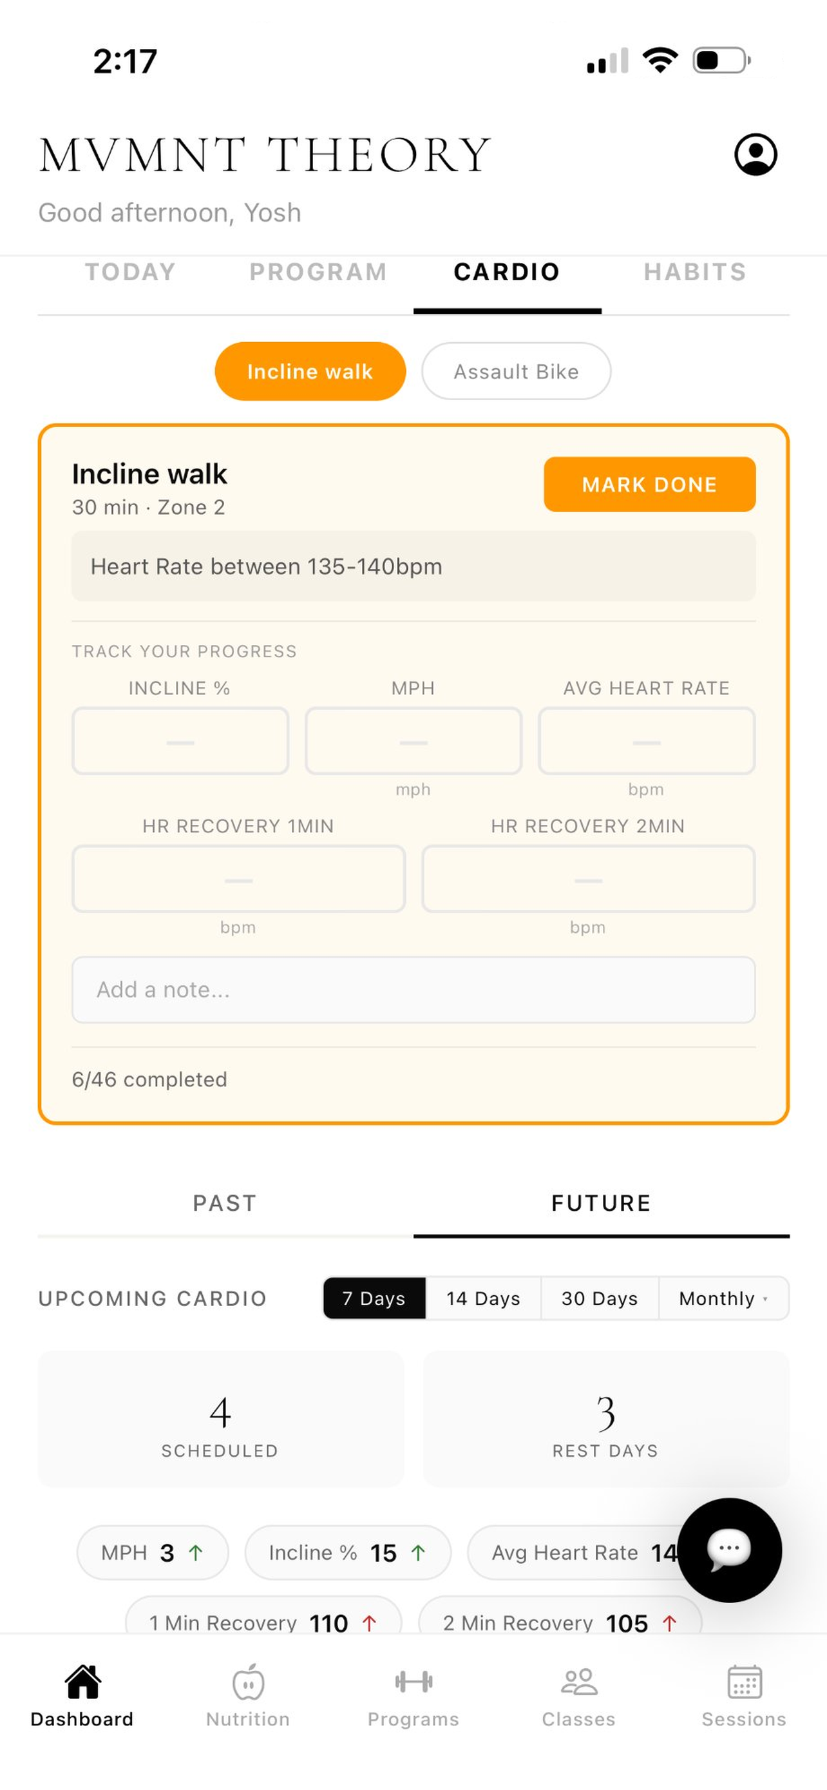Switch to the PROGRAM tab
The height and width of the screenshot is (1790, 827).
[319, 272]
